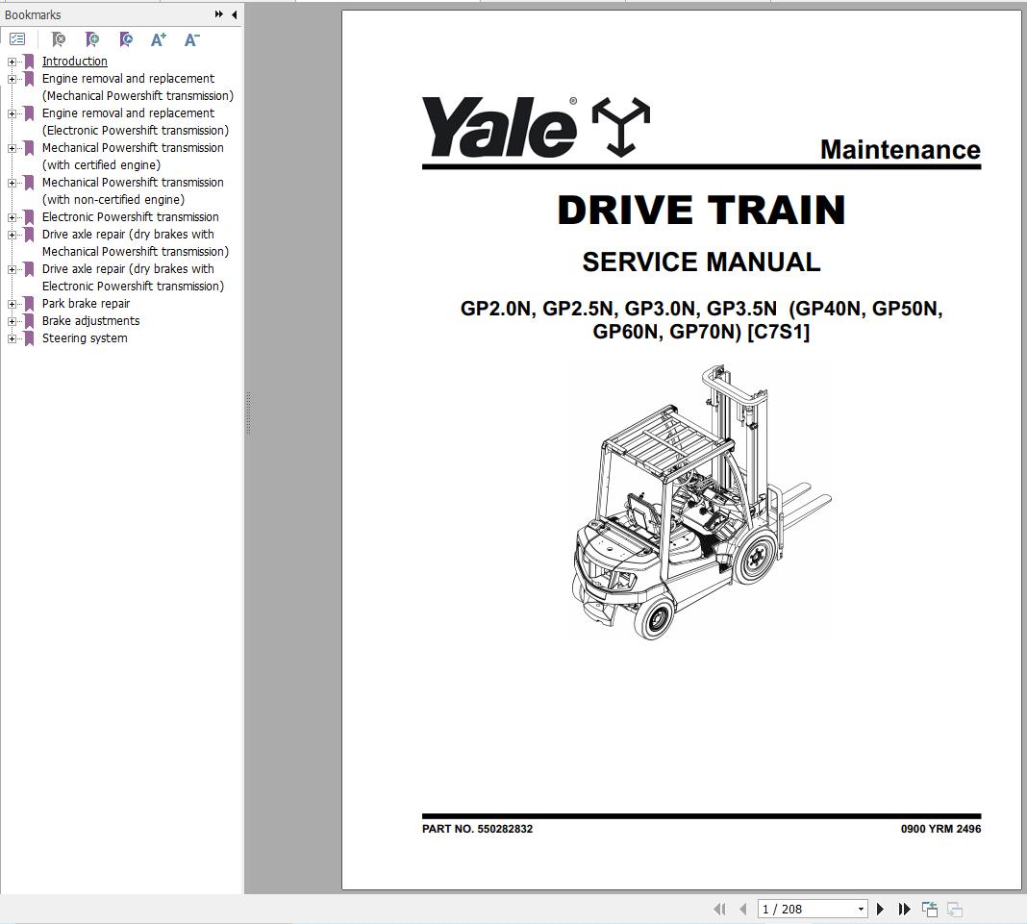Open the page number dropdown
The image size is (1027, 924).
click(861, 909)
